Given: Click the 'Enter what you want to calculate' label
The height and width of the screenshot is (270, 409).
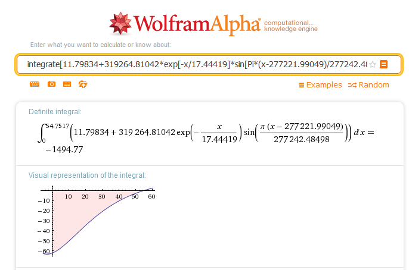Looking at the screenshot, I should (100, 45).
